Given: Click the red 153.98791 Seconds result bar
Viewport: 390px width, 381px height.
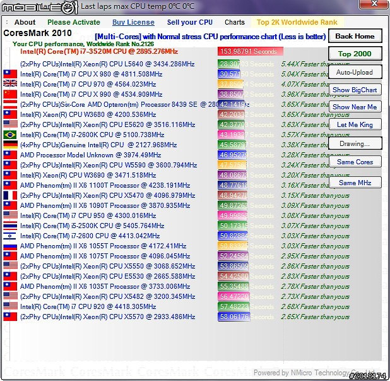Looking at the screenshot, I should (x=248, y=51).
